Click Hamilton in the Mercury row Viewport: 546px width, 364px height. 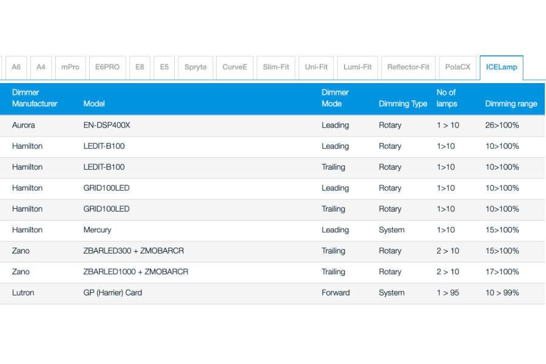(27, 230)
